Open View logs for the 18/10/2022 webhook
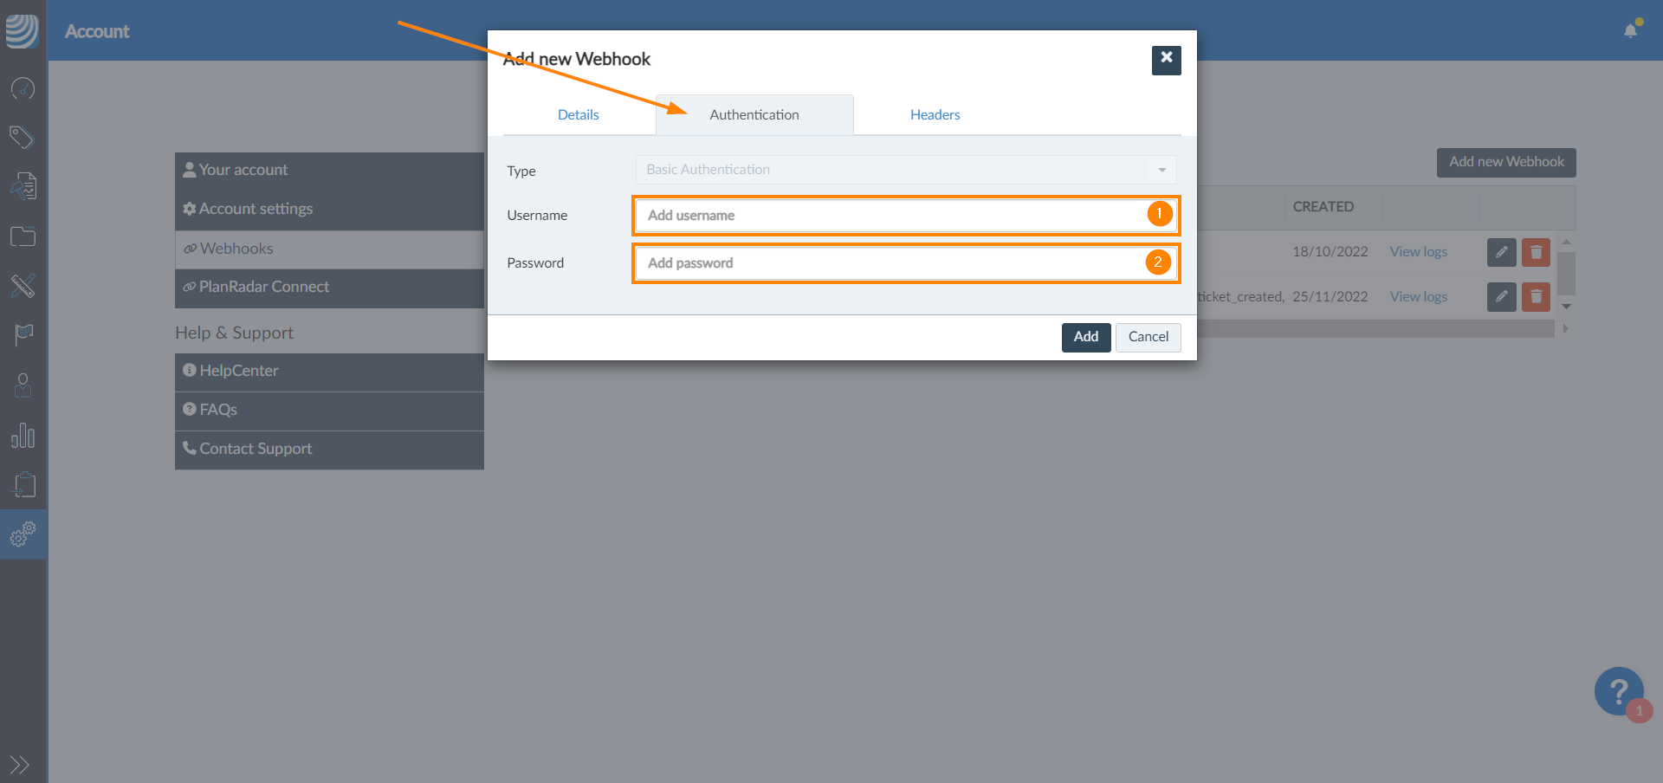The width and height of the screenshot is (1663, 783). tap(1418, 252)
